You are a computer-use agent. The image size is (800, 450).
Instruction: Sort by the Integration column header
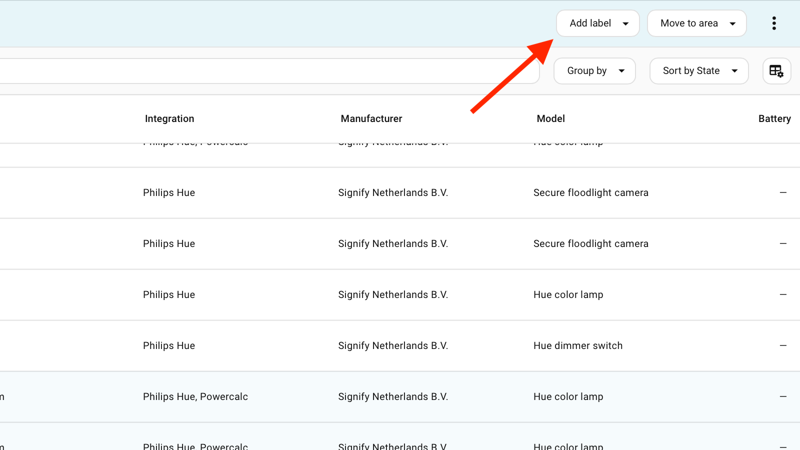pyautogui.click(x=169, y=119)
